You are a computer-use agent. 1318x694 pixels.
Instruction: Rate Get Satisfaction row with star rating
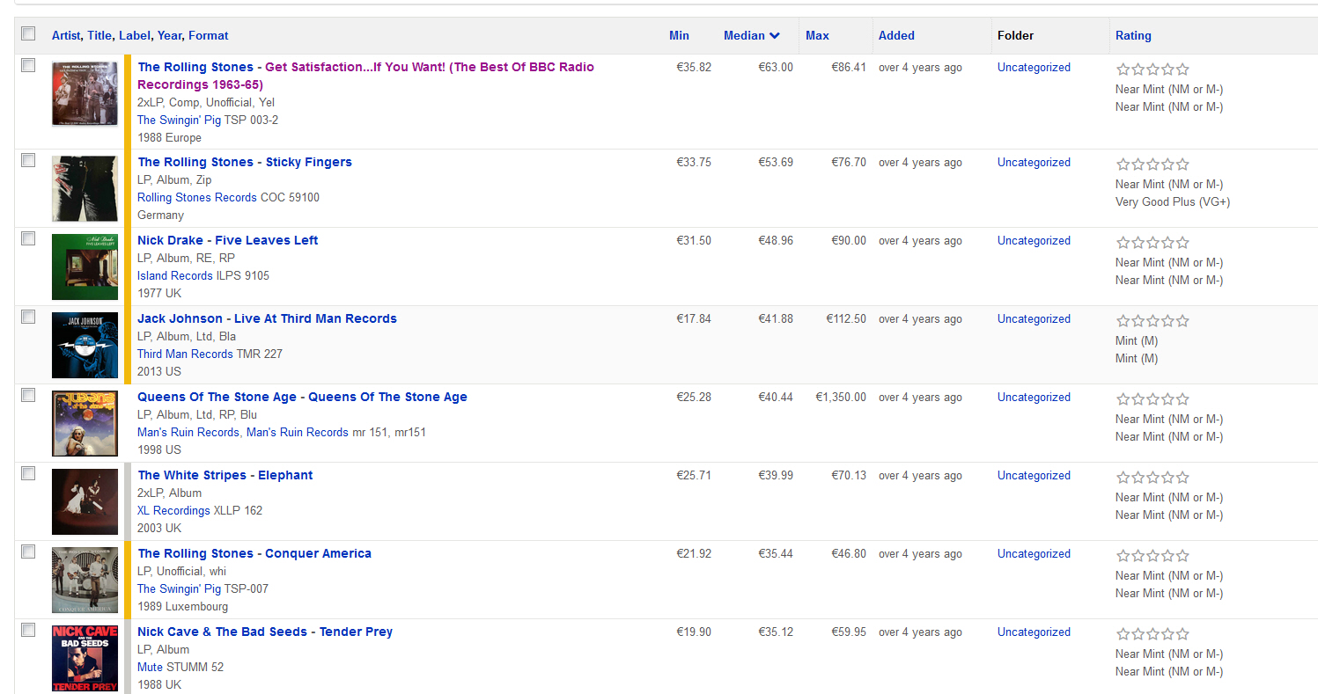point(1152,69)
